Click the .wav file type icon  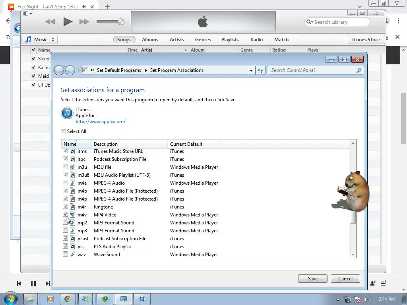click(x=72, y=255)
